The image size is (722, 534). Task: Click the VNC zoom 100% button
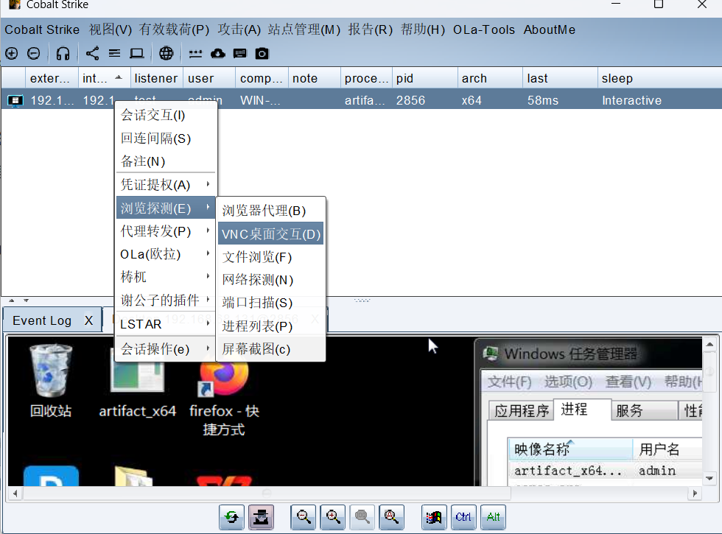362,517
